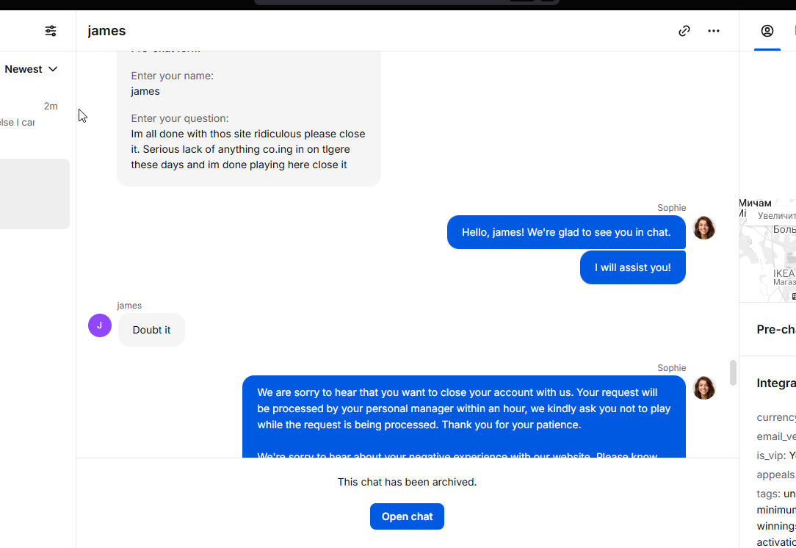Open the three-dot more options menu

click(x=714, y=31)
